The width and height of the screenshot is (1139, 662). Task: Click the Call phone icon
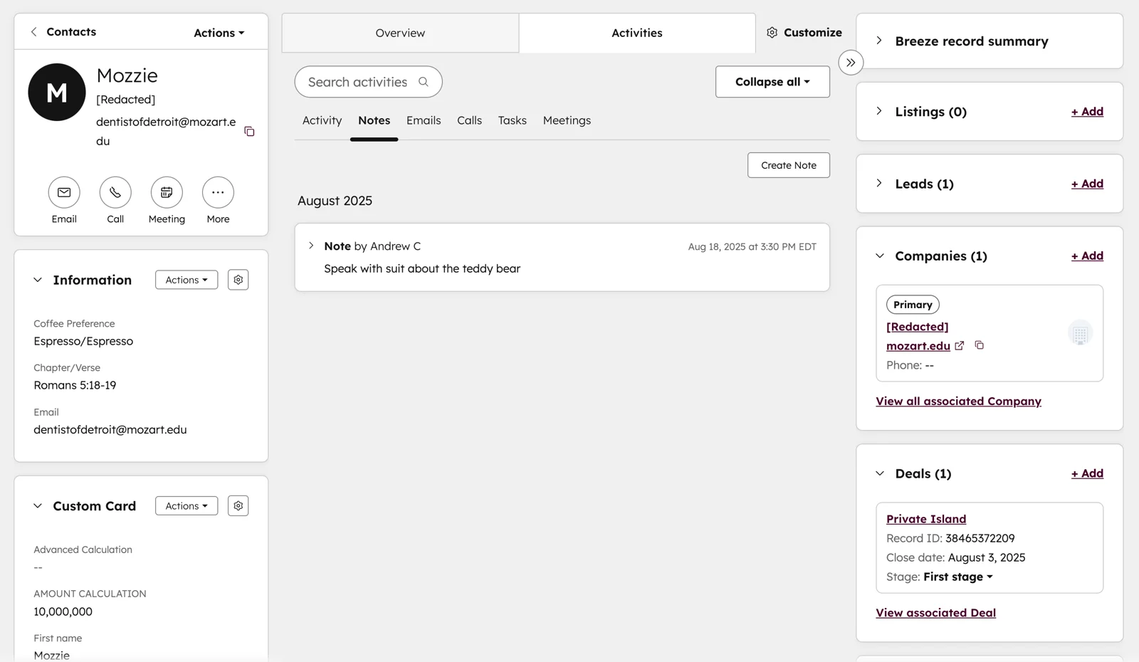115,192
